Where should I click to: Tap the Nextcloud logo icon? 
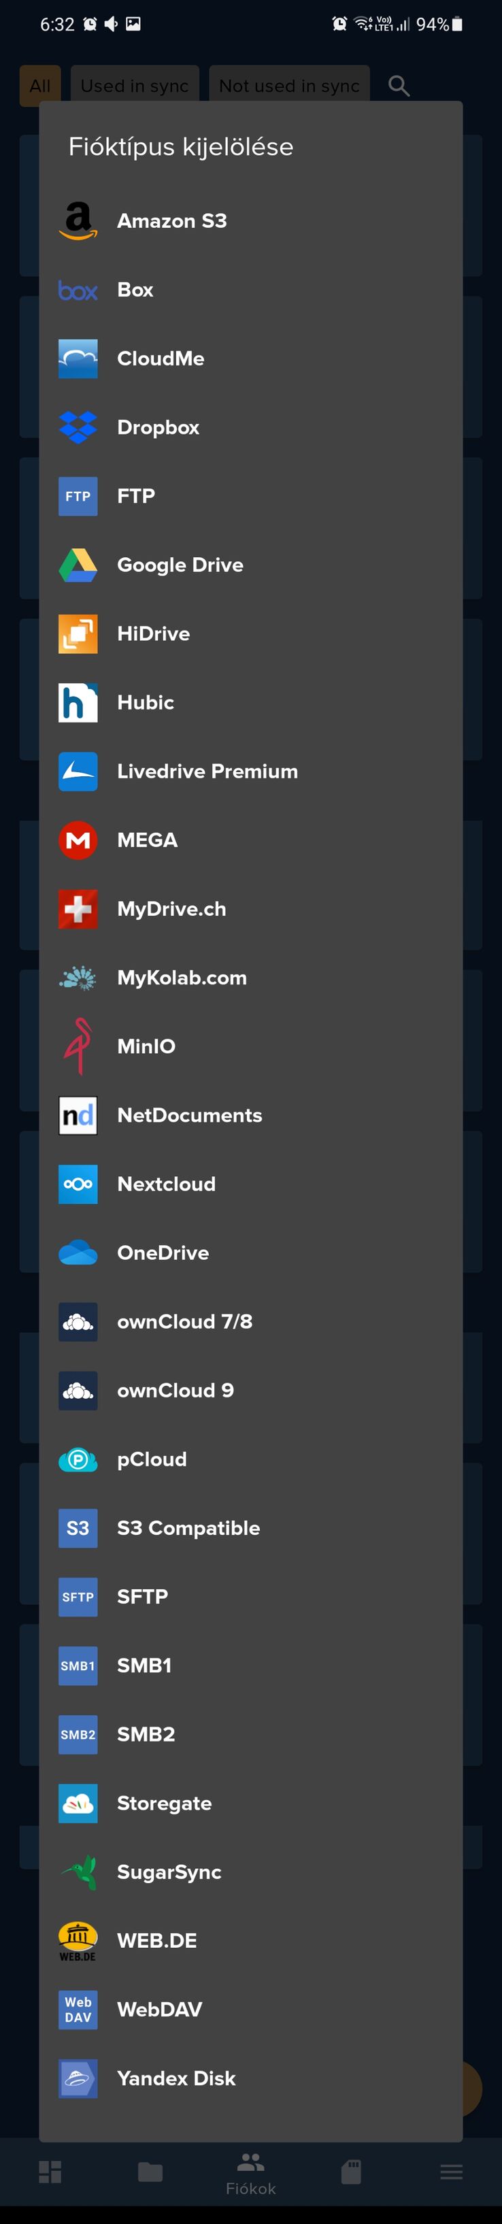[78, 1184]
